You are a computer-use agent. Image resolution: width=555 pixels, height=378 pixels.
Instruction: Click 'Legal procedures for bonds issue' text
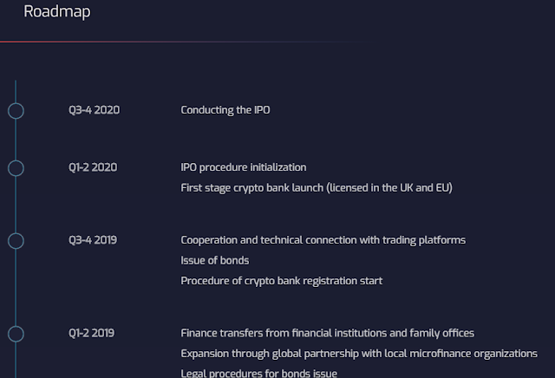(259, 373)
